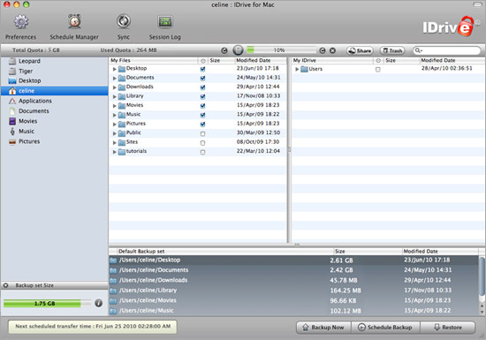
Task: Click the round pause button beside the progress bar
Action: point(238,50)
